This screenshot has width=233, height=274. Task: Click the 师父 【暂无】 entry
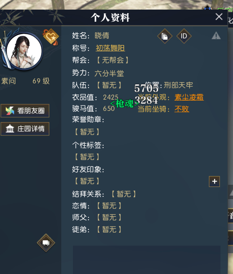coord(109,218)
